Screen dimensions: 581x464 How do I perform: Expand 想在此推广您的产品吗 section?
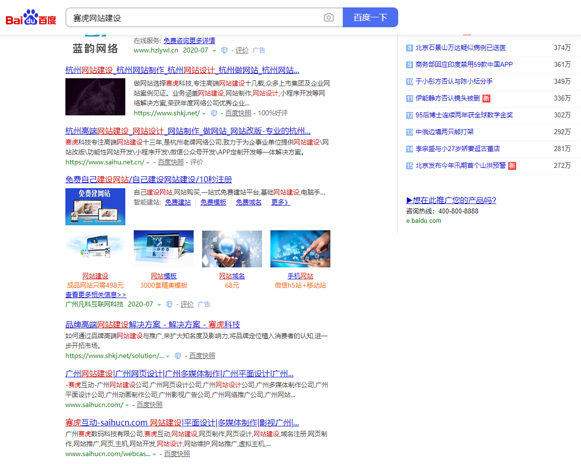451,200
